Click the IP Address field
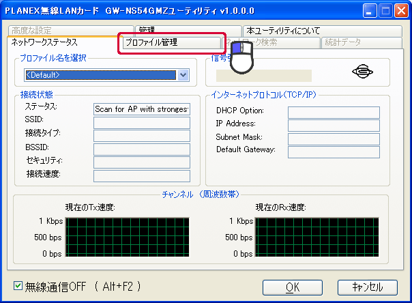Image resolution: width=412 pixels, height=303 pixels. coord(334,126)
